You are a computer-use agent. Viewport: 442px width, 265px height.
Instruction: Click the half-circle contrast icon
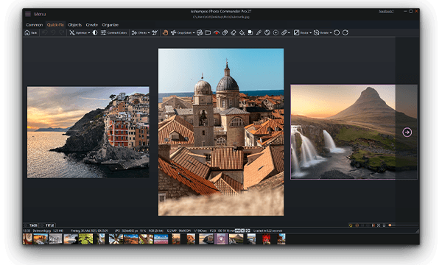point(95,32)
